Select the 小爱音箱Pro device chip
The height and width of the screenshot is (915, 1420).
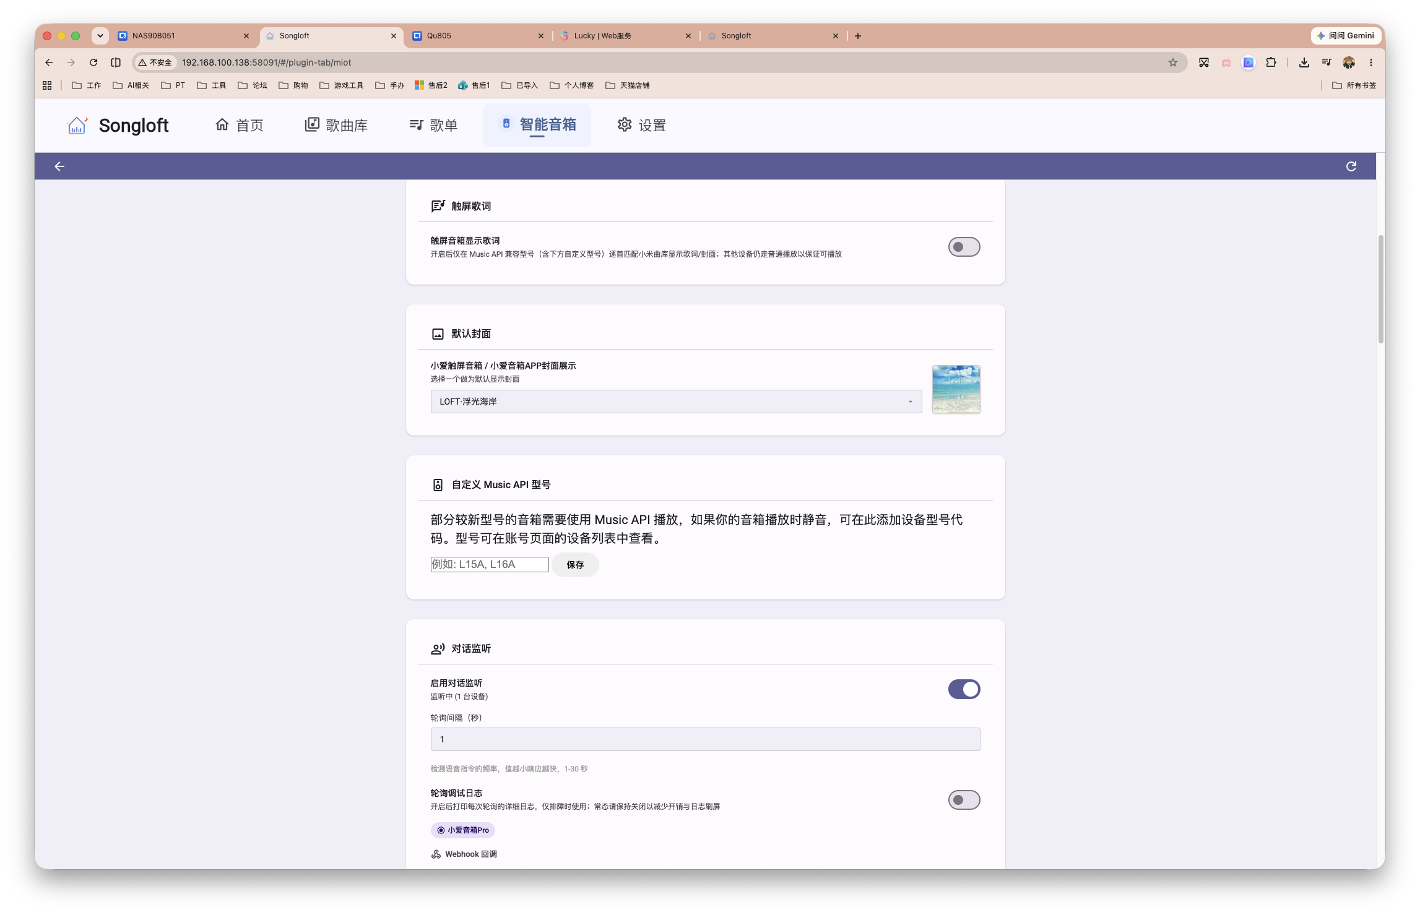click(463, 830)
